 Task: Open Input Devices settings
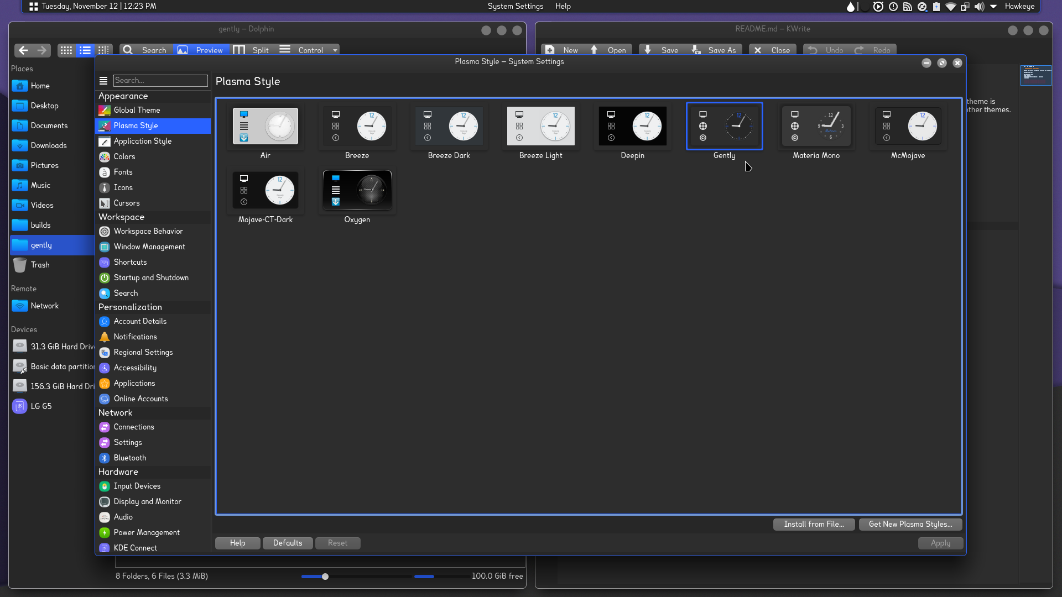[153, 486]
